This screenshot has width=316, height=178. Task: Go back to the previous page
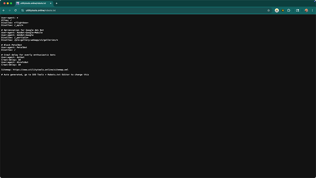click(x=4, y=10)
